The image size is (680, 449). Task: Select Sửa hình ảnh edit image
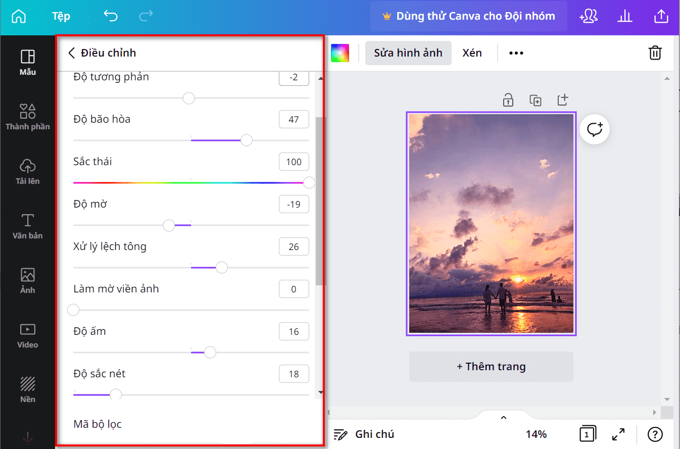(x=408, y=53)
